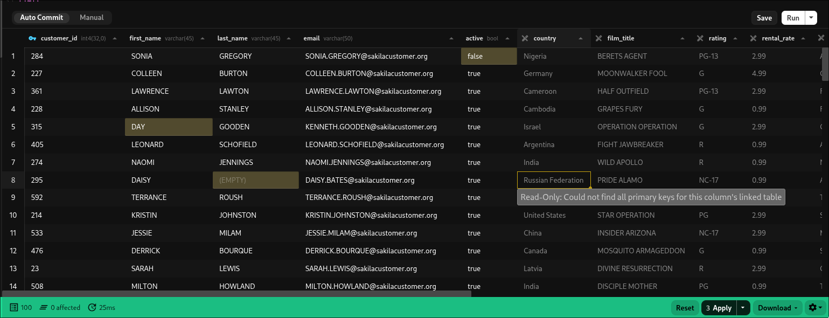The width and height of the screenshot is (829, 318).
Task: Remove the rental_rate column via its X icon
Action: coord(752,38)
